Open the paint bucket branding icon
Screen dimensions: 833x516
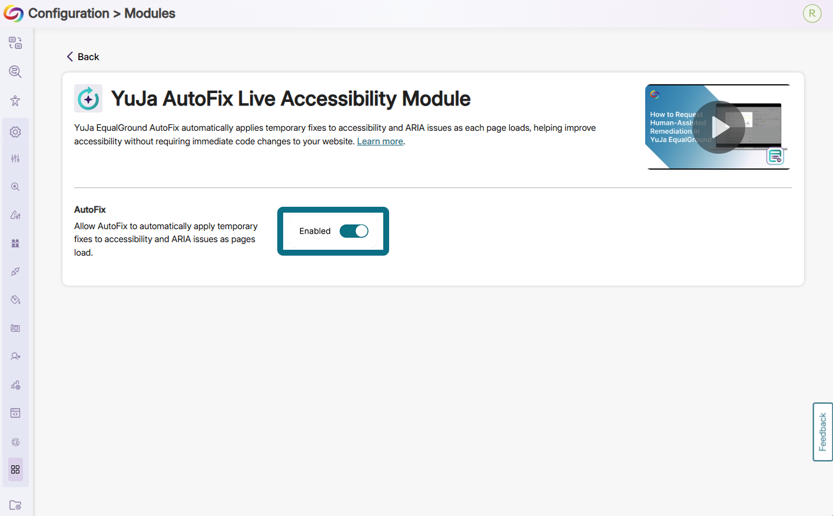pos(15,300)
